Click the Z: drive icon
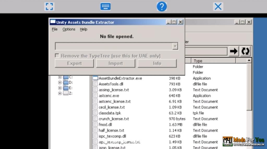This screenshot has height=149, width=267. tap(66, 93)
